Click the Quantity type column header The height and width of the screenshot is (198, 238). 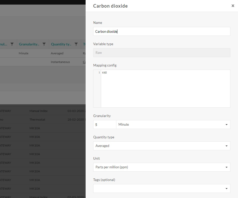(61, 44)
